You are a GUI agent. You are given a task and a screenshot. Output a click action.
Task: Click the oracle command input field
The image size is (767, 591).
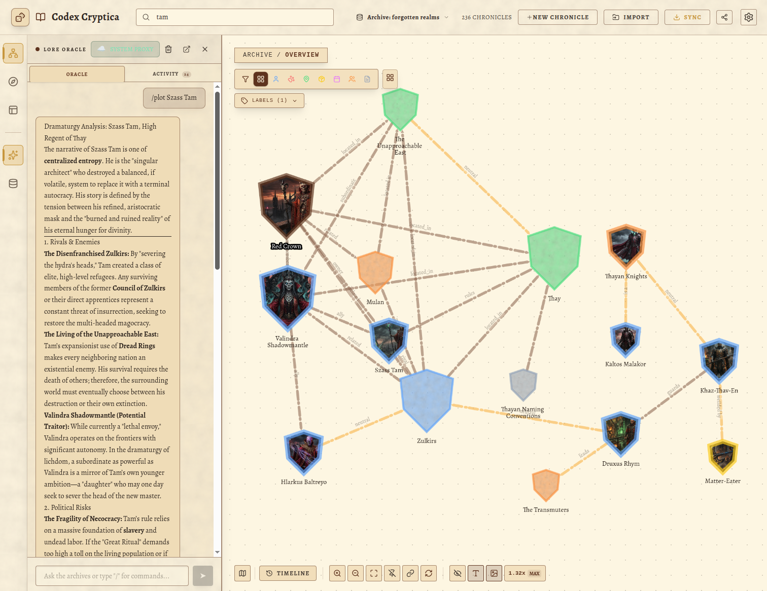click(112, 576)
